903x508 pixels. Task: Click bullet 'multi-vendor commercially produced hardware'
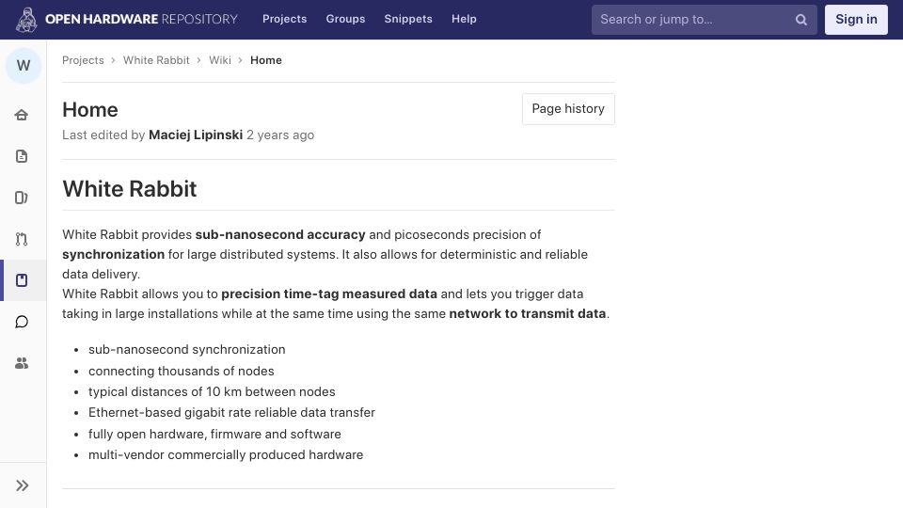tap(226, 455)
